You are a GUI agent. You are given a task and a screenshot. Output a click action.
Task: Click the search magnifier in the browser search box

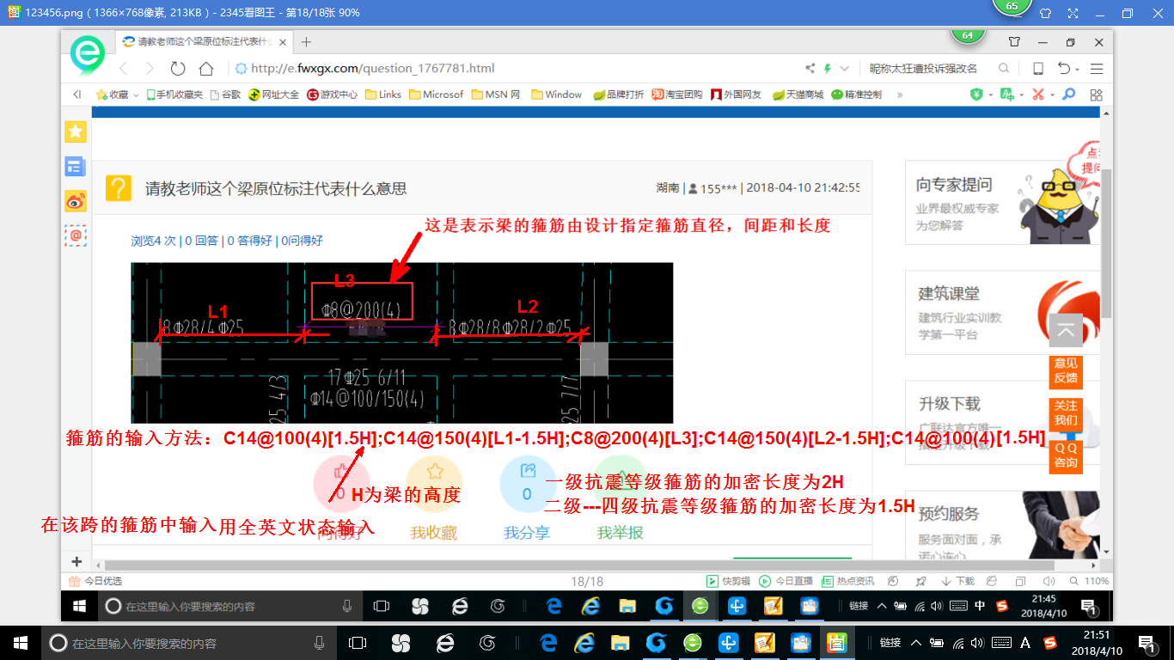(x=1004, y=69)
